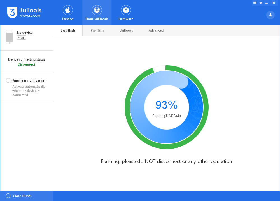
Task: Open the title bar dropdown menu arrow
Action: pos(261,3)
